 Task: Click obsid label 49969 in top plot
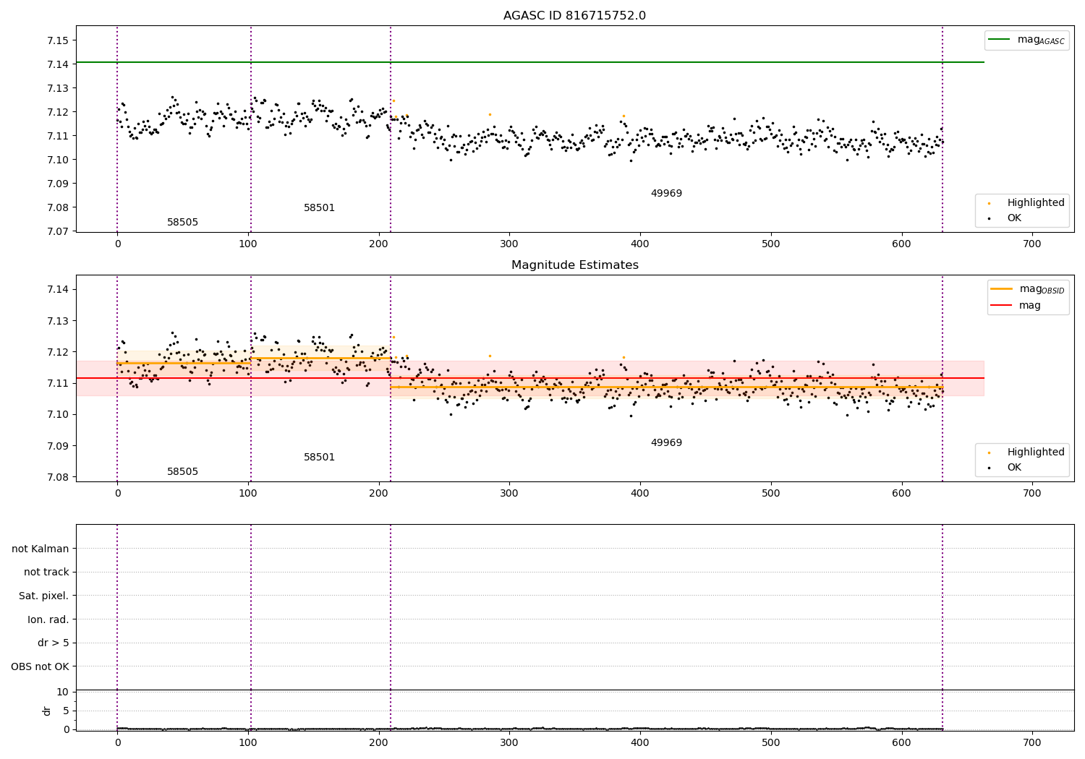pos(666,194)
